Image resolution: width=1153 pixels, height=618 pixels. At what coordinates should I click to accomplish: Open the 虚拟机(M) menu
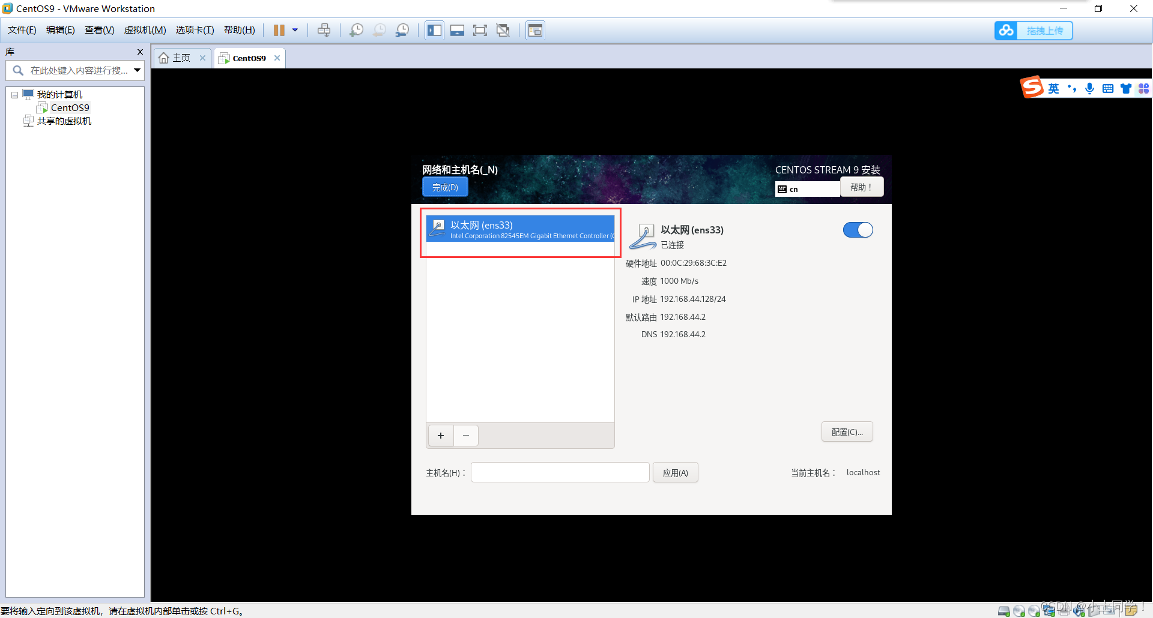pyautogui.click(x=145, y=30)
